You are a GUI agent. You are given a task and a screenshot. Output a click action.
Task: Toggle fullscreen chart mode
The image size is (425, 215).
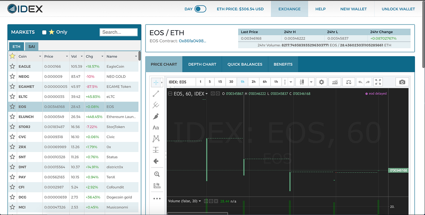point(378,82)
